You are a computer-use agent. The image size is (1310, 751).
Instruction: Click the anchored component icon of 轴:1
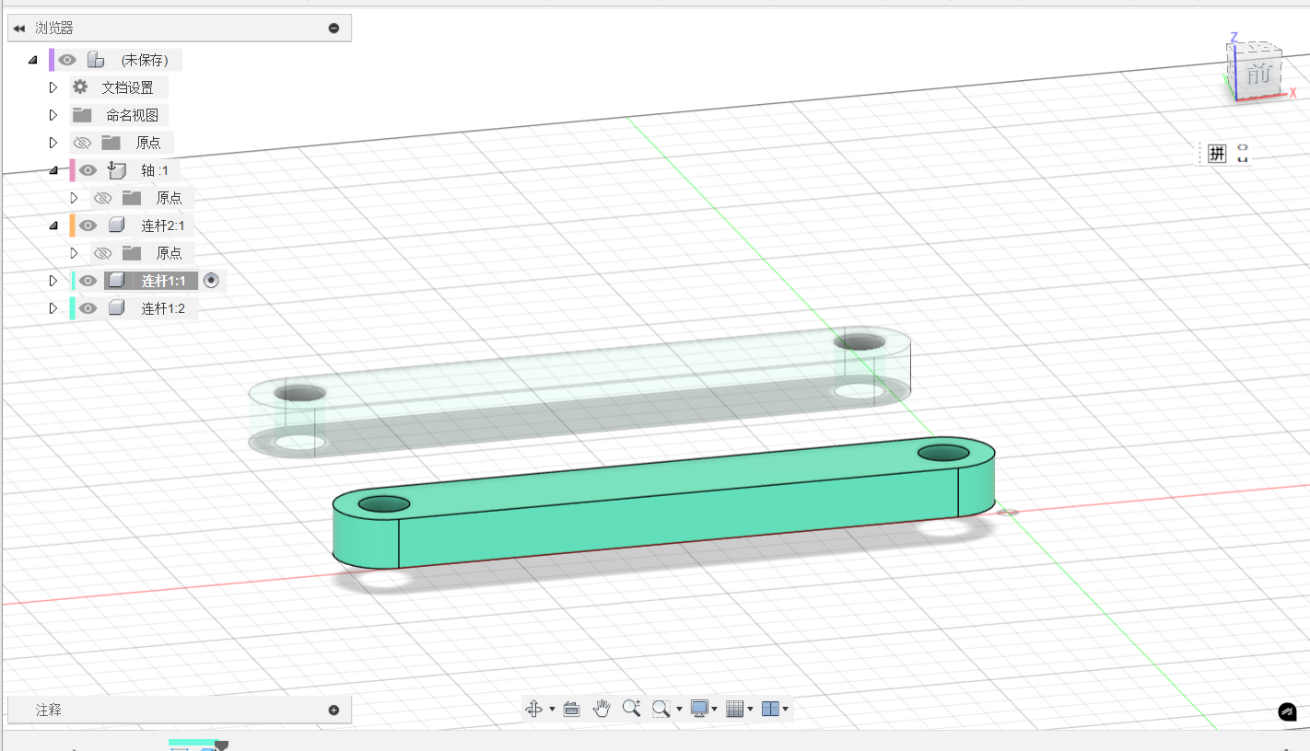(116, 170)
